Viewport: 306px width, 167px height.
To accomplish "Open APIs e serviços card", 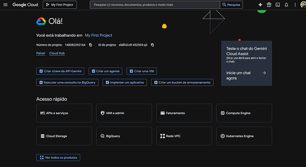I will tap(64, 113).
